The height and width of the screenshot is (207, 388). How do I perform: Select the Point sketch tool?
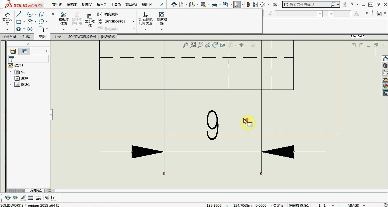point(53,14)
